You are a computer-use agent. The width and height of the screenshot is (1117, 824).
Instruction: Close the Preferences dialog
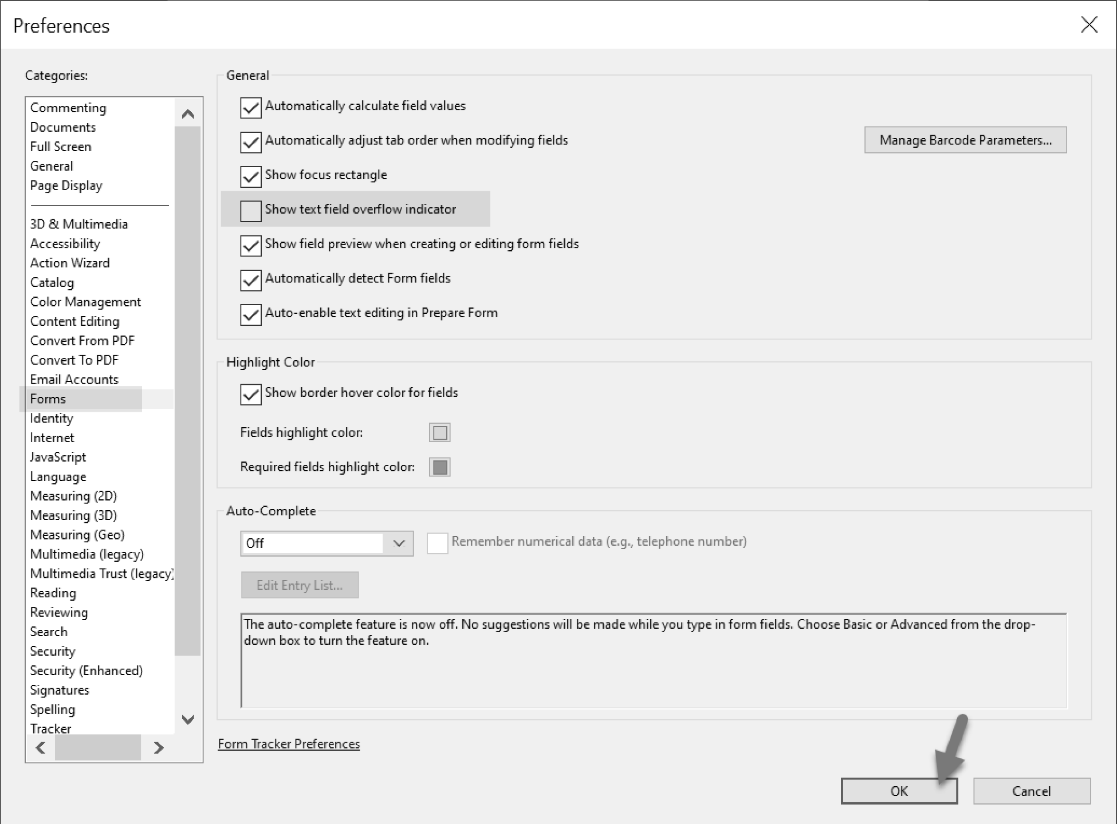click(1088, 25)
